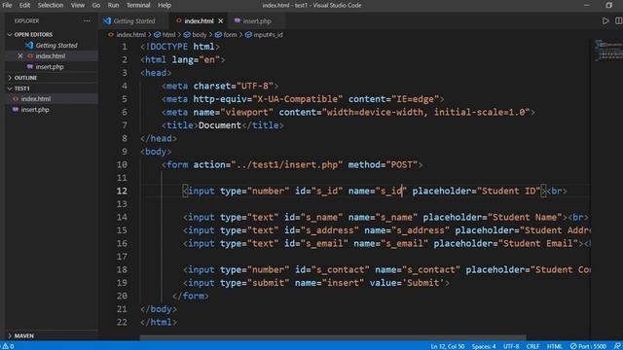Click the Port: 5500 live server indicator
The width and height of the screenshot is (623, 350).
(588, 346)
